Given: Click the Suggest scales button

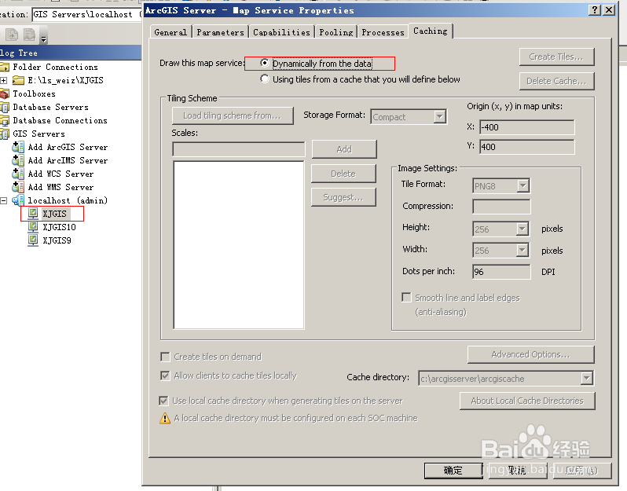Looking at the screenshot, I should [x=343, y=197].
